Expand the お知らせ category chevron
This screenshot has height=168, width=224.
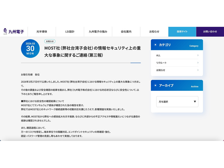coord(198,70)
